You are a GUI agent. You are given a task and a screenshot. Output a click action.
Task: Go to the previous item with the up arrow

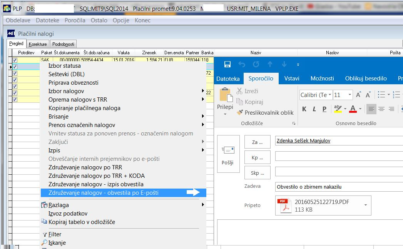pos(270,64)
